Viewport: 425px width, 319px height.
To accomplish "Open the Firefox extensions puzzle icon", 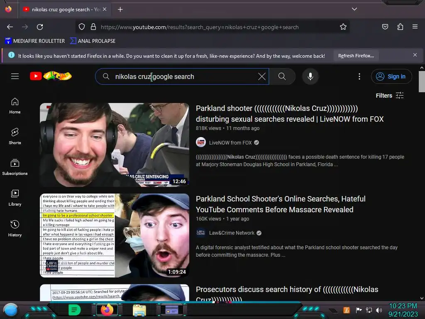I will coord(400,27).
